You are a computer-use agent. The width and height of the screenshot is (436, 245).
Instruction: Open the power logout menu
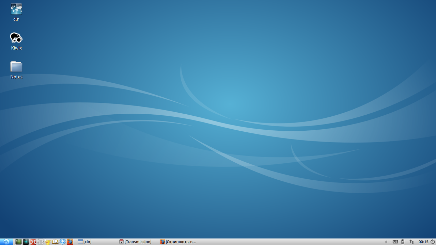click(433, 242)
